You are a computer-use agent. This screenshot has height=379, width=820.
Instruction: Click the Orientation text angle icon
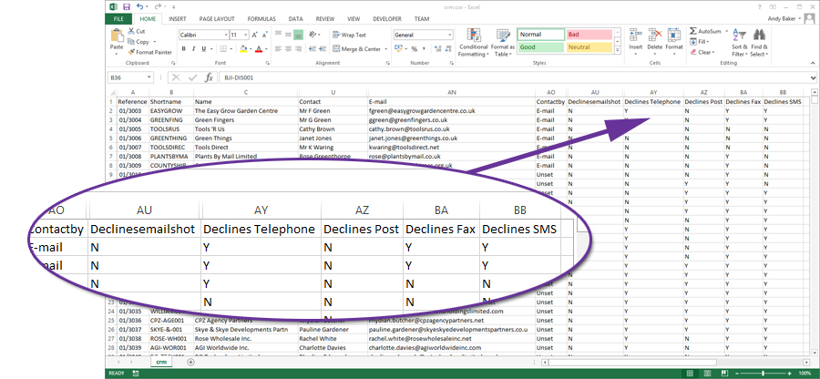tap(313, 35)
